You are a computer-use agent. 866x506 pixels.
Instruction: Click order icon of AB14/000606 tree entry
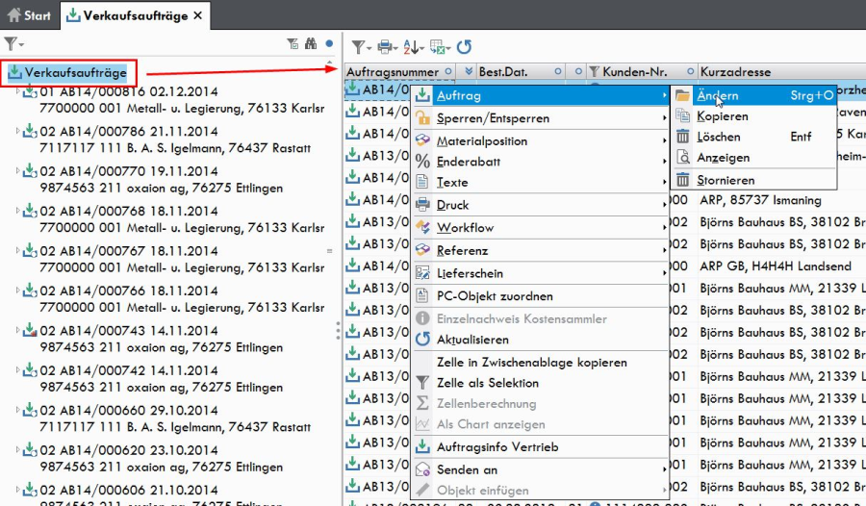pyautogui.click(x=30, y=490)
